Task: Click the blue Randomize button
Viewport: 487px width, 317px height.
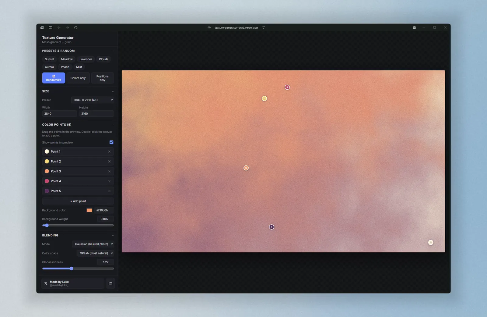Action: click(54, 78)
